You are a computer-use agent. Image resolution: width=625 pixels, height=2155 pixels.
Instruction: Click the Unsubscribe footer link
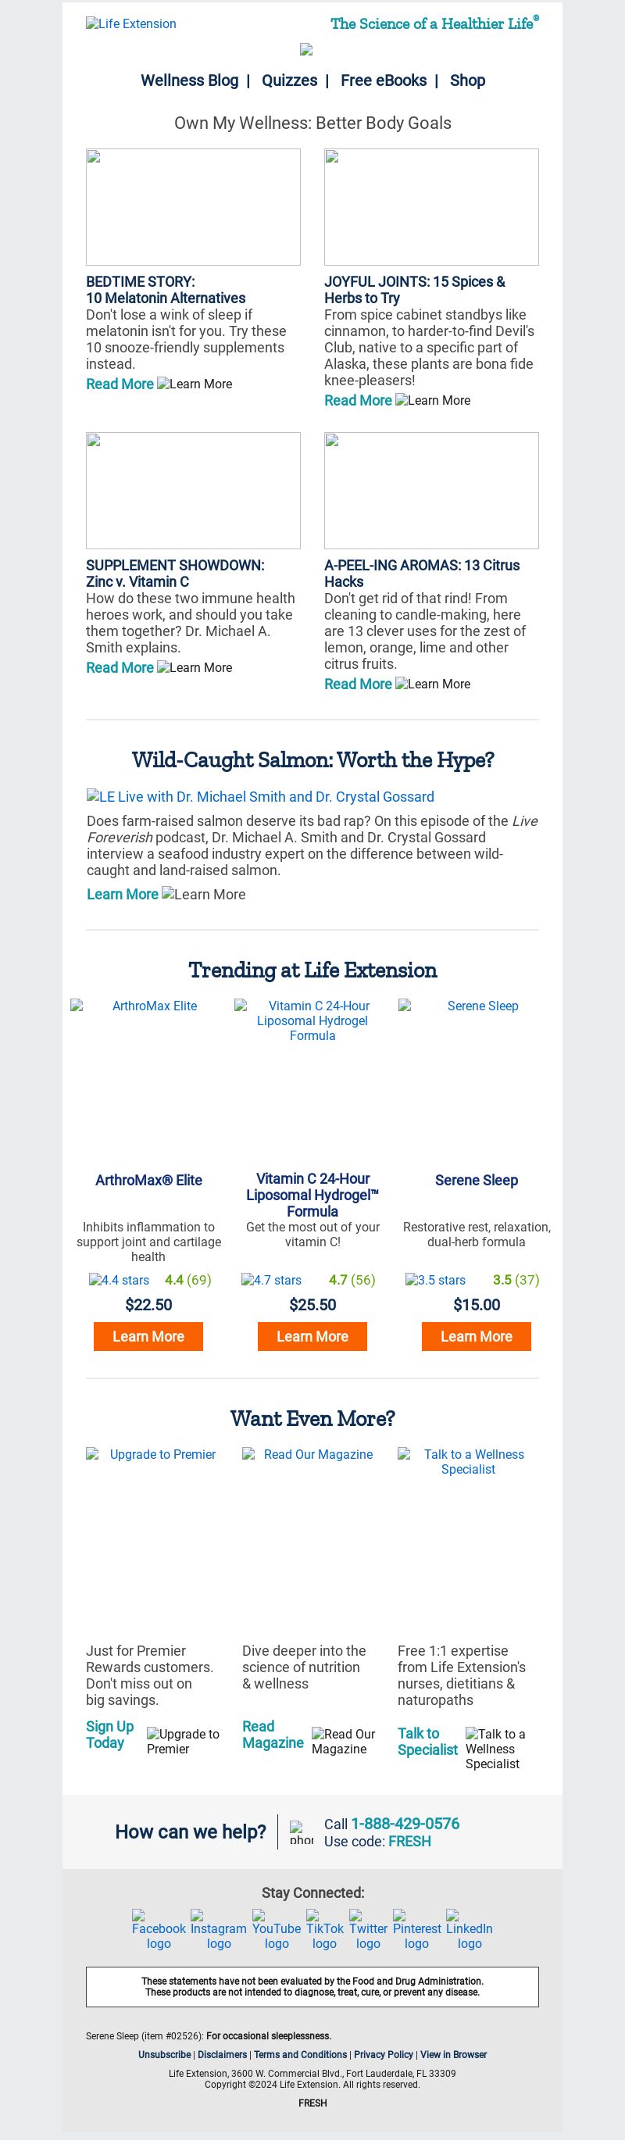164,2053
